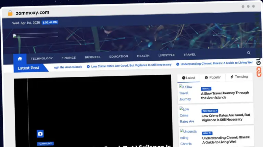Open article 'A Slow Travel Journey Through the Aran Islands'
This screenshot has width=263, height=147.
tap(225, 95)
